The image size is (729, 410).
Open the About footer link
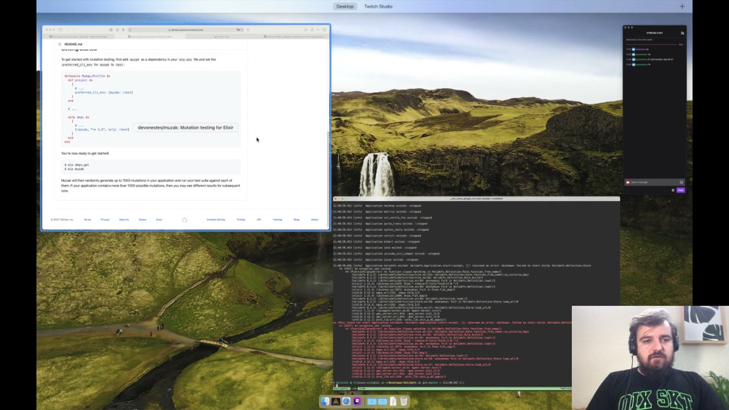314,219
